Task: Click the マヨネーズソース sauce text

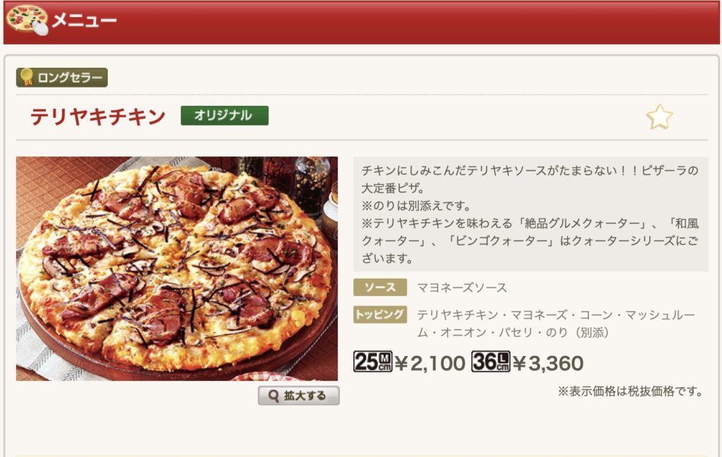Action: click(462, 288)
